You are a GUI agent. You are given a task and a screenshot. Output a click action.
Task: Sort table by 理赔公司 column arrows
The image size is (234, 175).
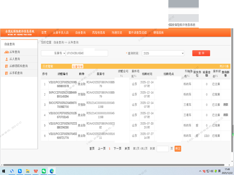(121, 76)
